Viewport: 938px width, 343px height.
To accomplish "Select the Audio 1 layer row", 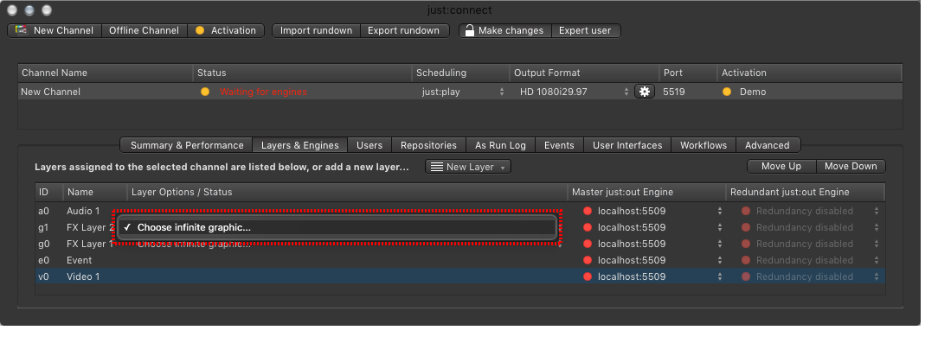I will [x=460, y=211].
